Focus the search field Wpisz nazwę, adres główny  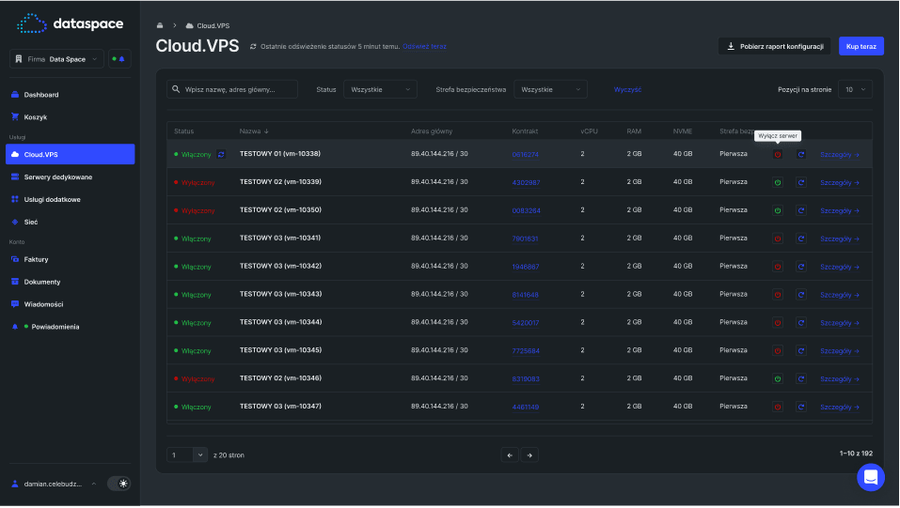click(x=232, y=90)
